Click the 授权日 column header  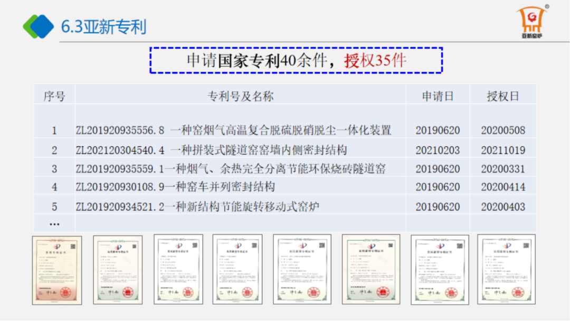pyautogui.click(x=502, y=96)
